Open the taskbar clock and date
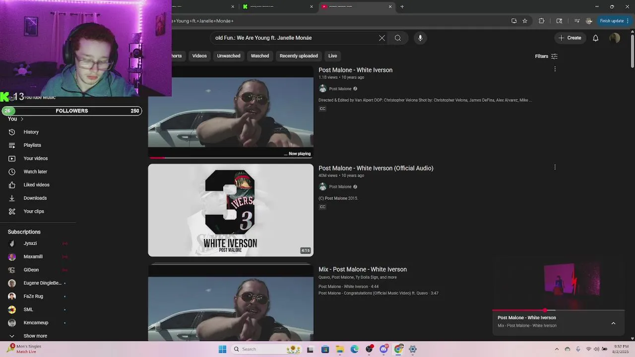This screenshot has width=635, height=357. pyautogui.click(x=621, y=349)
